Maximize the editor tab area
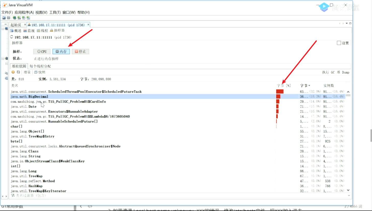 coord(350,23)
